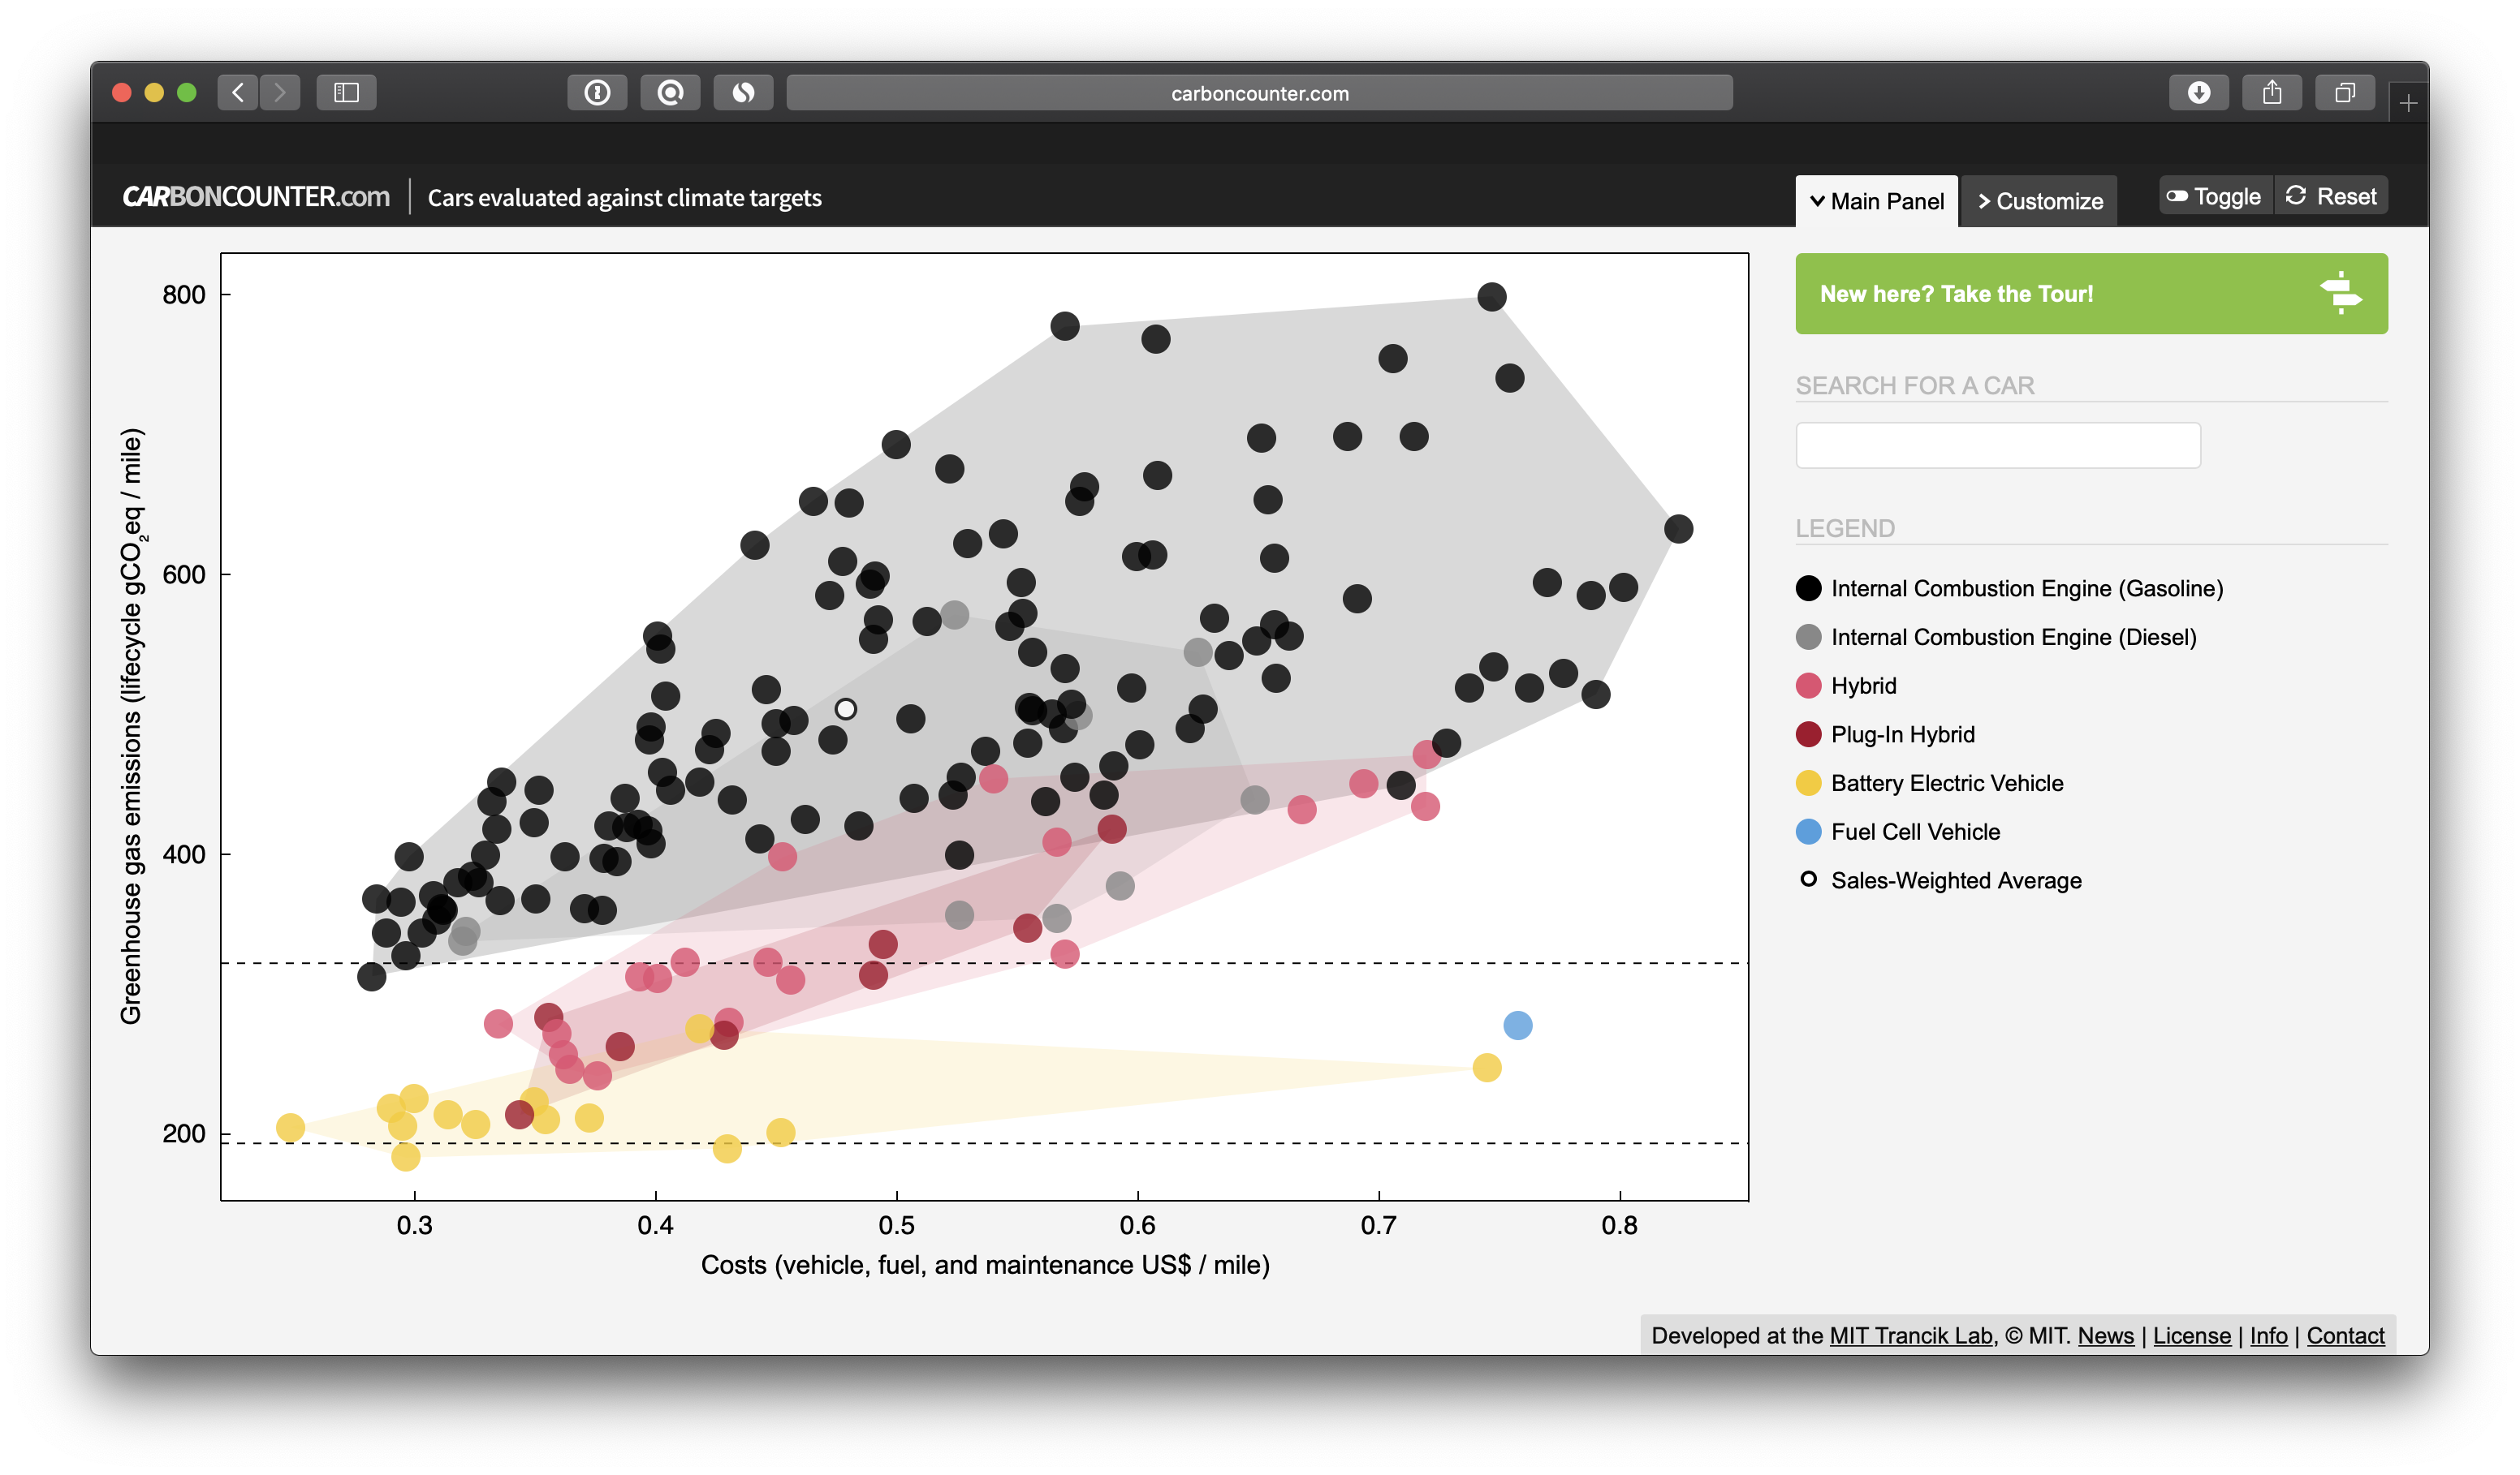
Task: Collapse the Main Panel tab chevron
Action: point(1818,201)
